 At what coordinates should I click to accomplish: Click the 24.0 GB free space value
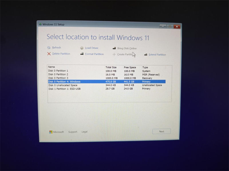pos(128,89)
